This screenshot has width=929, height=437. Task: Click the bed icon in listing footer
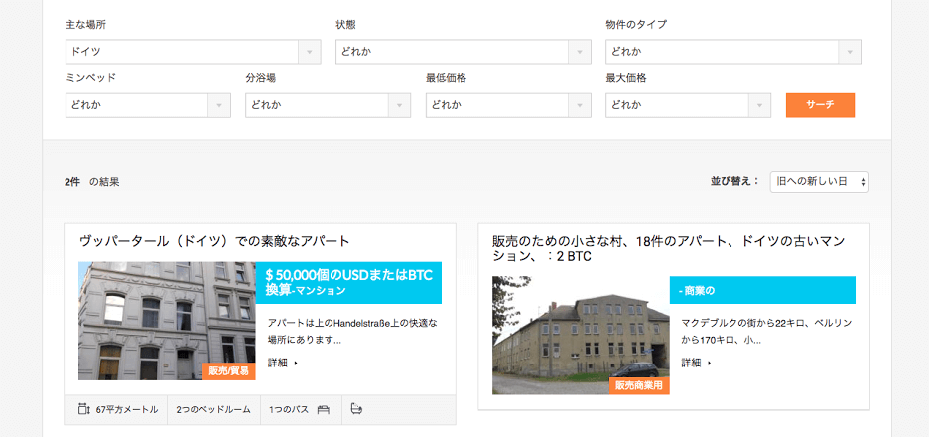coord(323,408)
